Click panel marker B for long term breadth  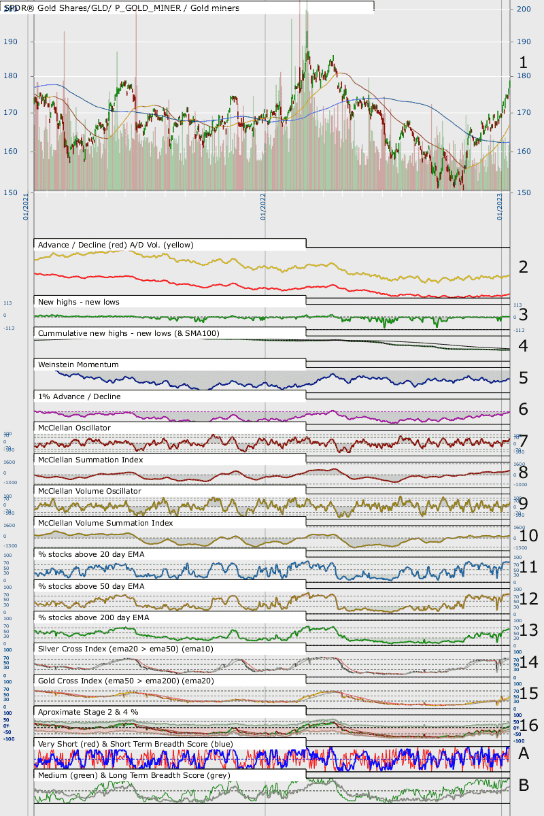(523, 785)
